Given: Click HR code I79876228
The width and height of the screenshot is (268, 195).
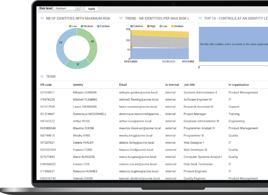Looking at the screenshot, I should [48, 100].
